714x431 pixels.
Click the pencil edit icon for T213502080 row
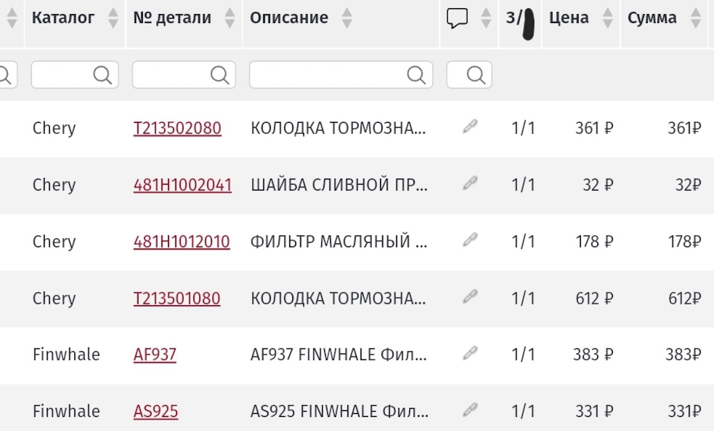pos(469,127)
